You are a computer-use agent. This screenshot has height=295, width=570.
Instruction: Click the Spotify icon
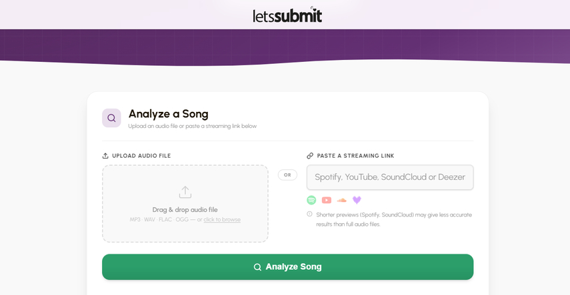(311, 200)
